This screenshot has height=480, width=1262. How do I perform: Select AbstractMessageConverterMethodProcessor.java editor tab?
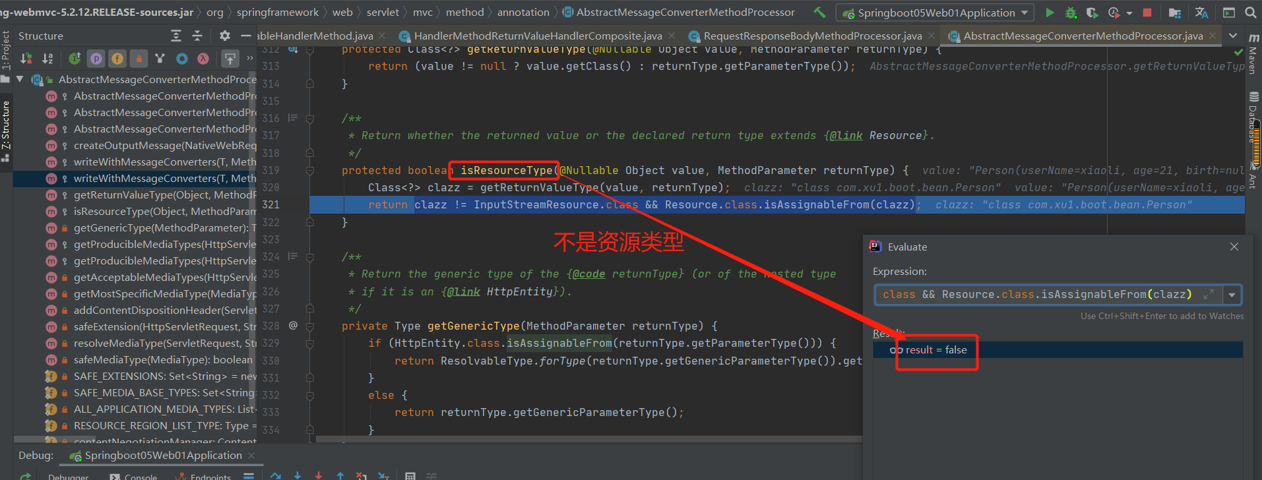click(1083, 36)
